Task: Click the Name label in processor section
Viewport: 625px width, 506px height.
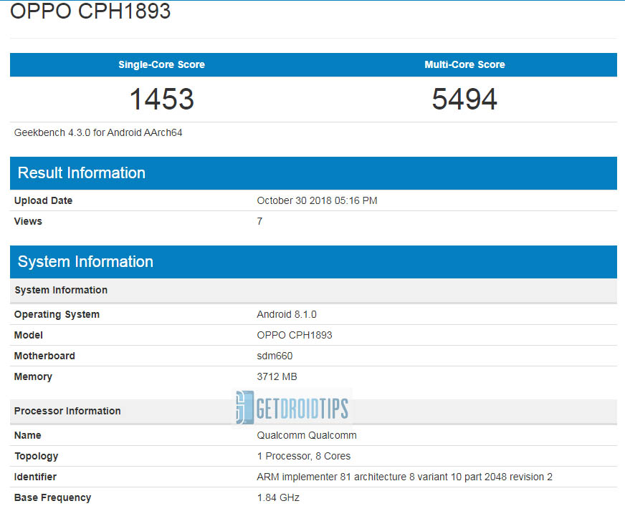Action: [27, 436]
